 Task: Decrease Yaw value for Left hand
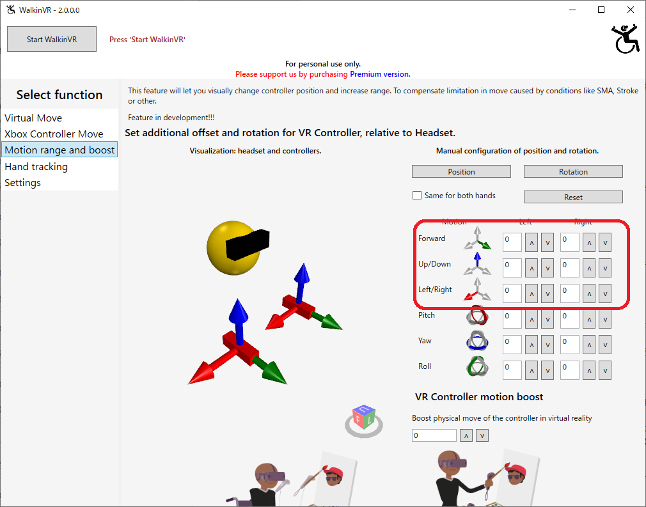click(x=548, y=345)
